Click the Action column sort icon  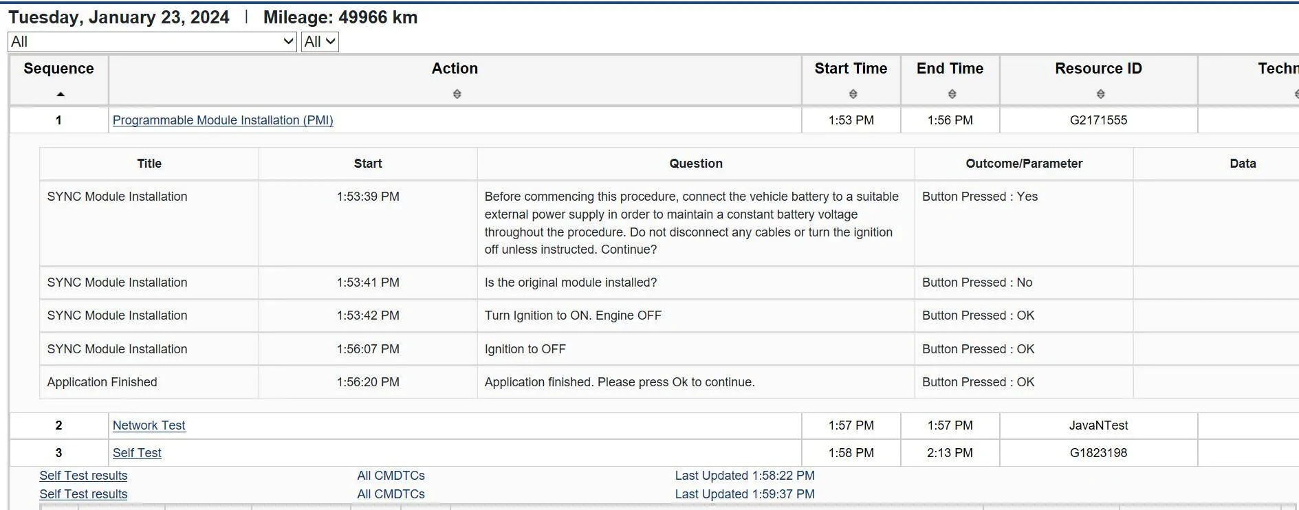457,94
